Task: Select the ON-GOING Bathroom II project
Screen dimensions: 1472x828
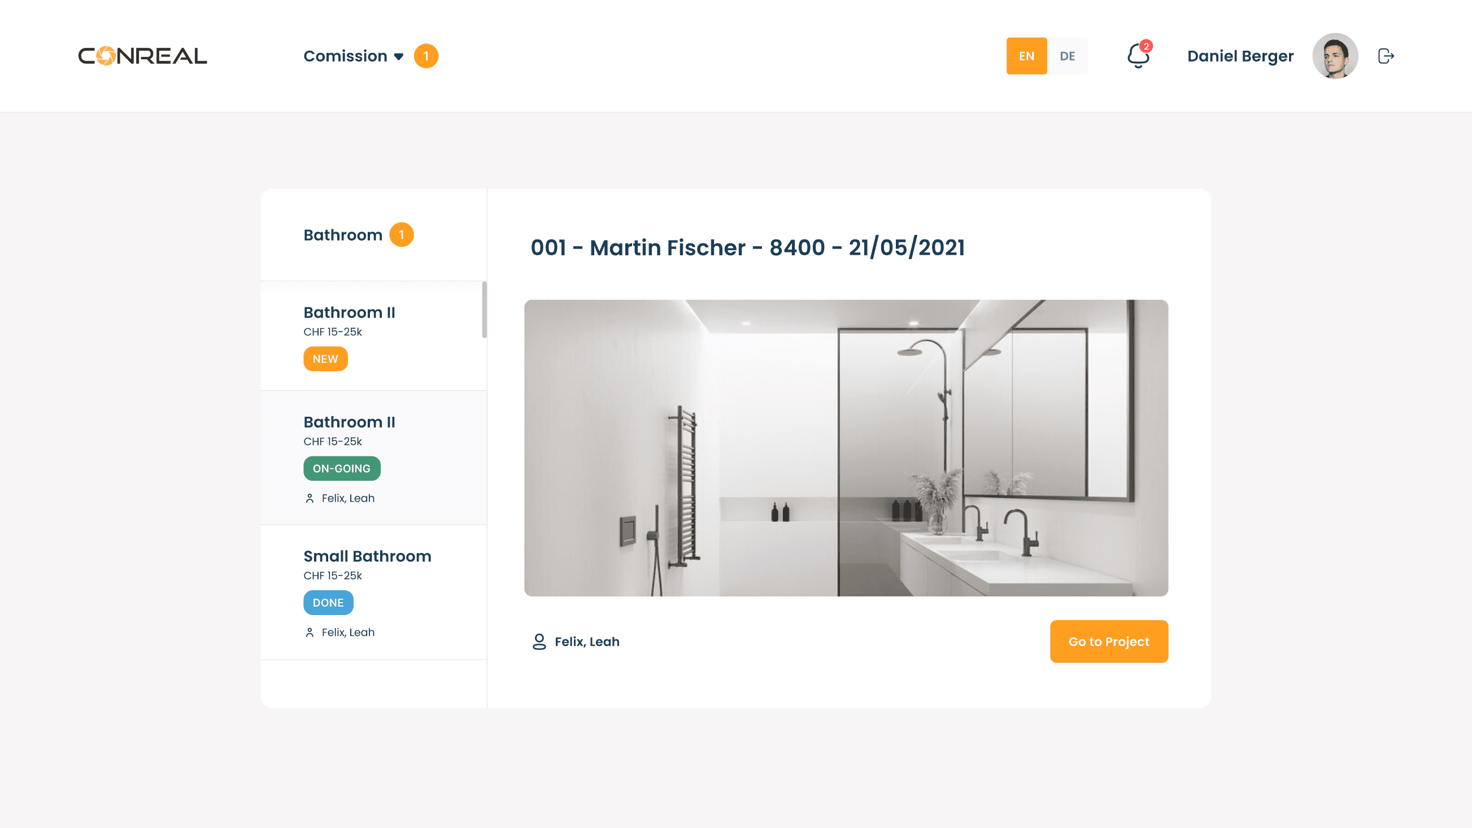Action: click(x=373, y=458)
